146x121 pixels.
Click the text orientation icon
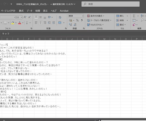49,17
